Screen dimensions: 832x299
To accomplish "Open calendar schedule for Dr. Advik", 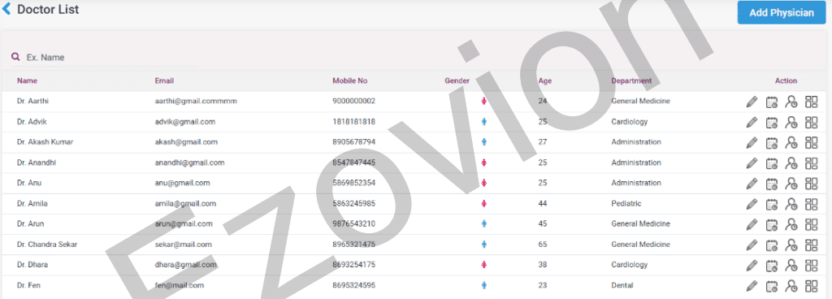I will (x=772, y=123).
